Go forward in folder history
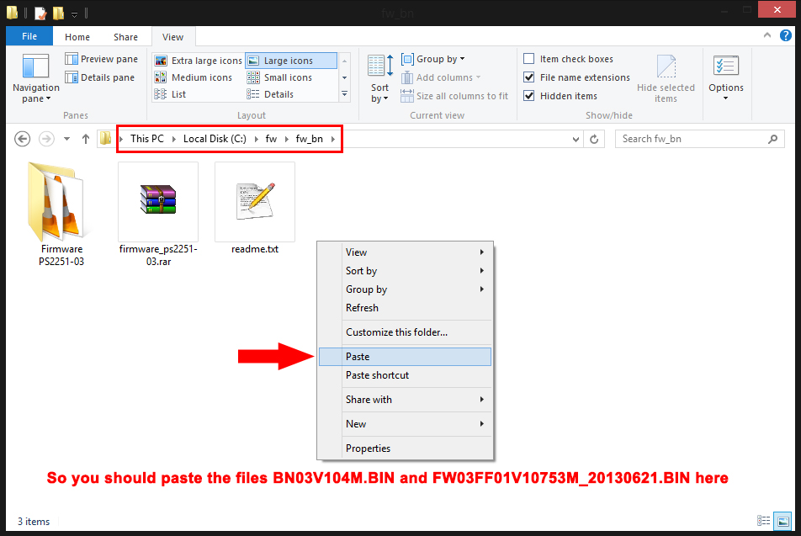 tap(46, 139)
